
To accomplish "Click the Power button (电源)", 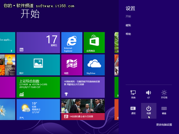I will [149, 110].
